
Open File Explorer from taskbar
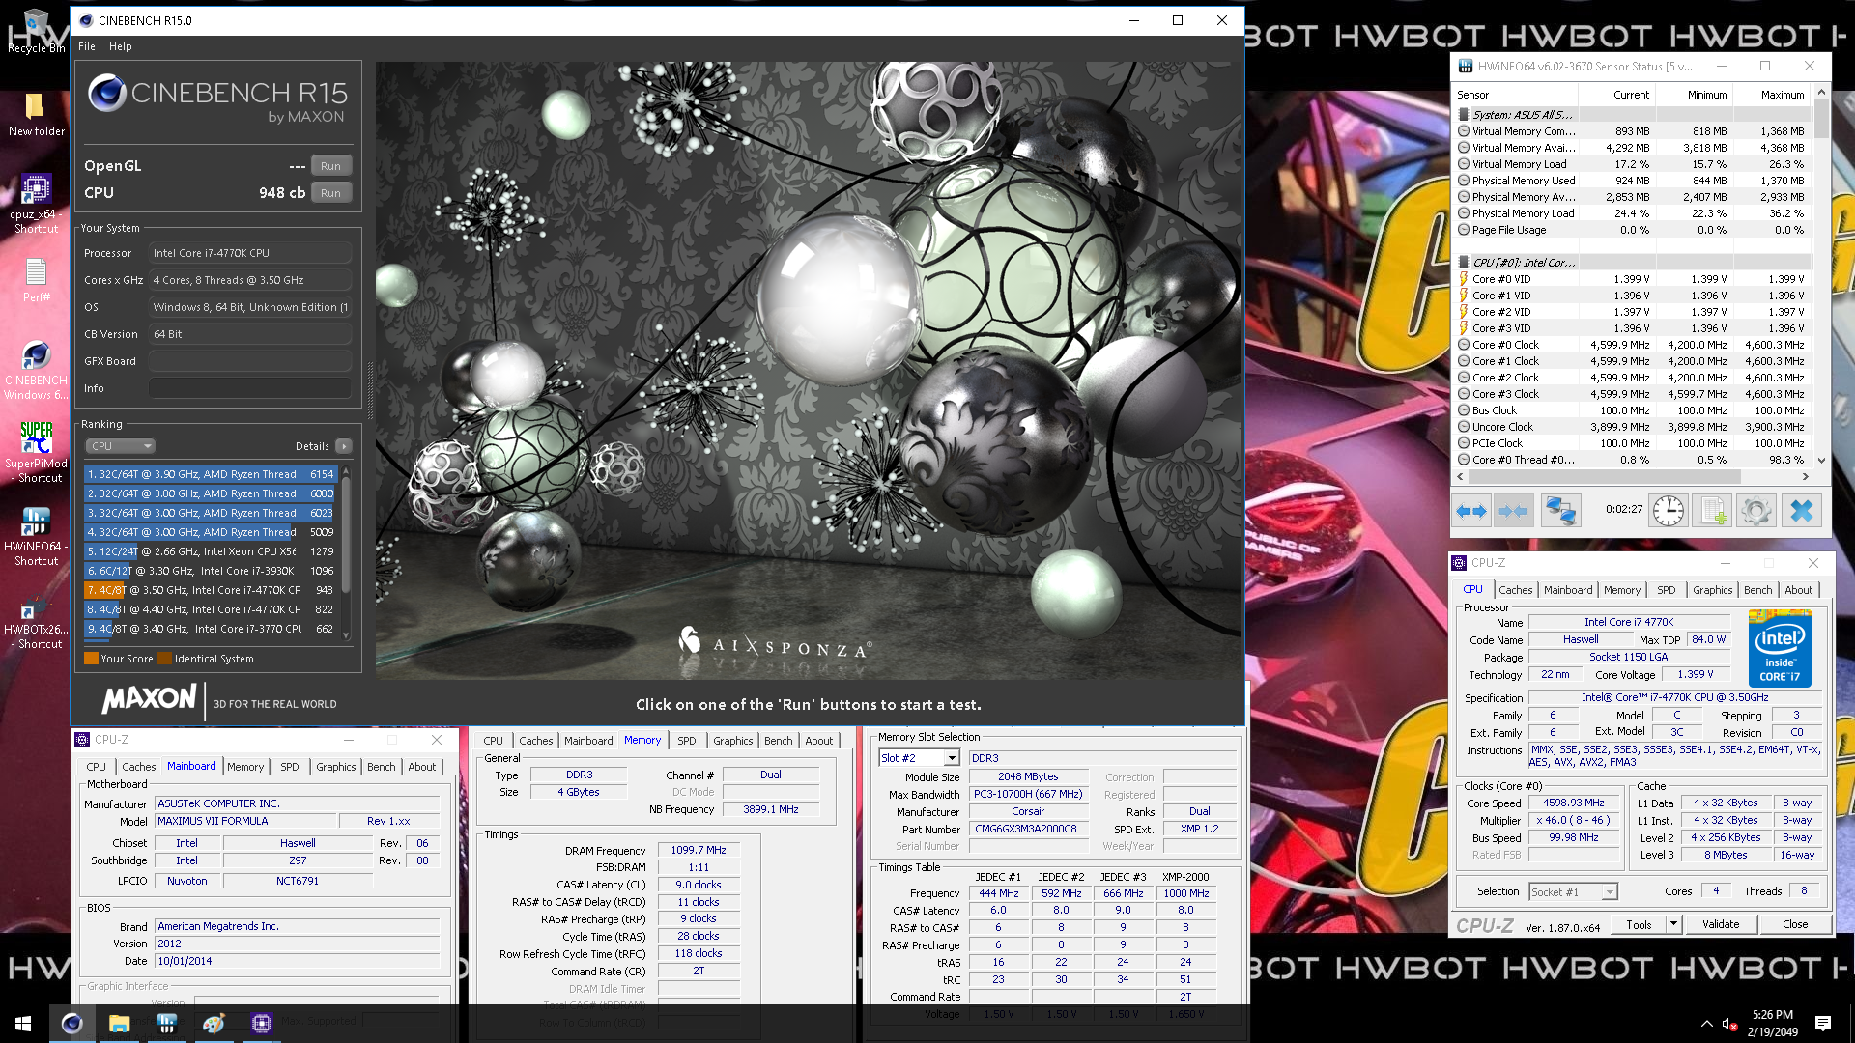(119, 1023)
